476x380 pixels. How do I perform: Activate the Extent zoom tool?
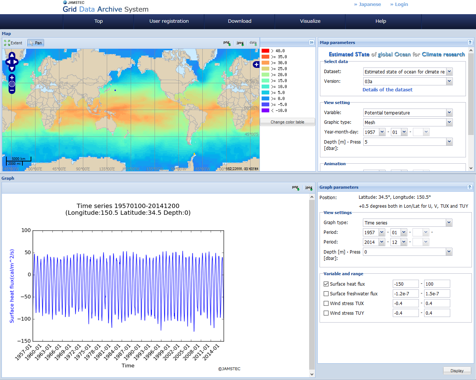click(x=13, y=43)
